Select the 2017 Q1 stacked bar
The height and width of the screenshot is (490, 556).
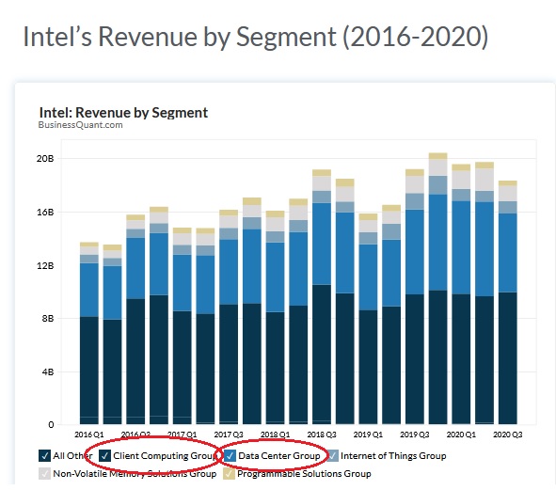pyautogui.click(x=183, y=326)
